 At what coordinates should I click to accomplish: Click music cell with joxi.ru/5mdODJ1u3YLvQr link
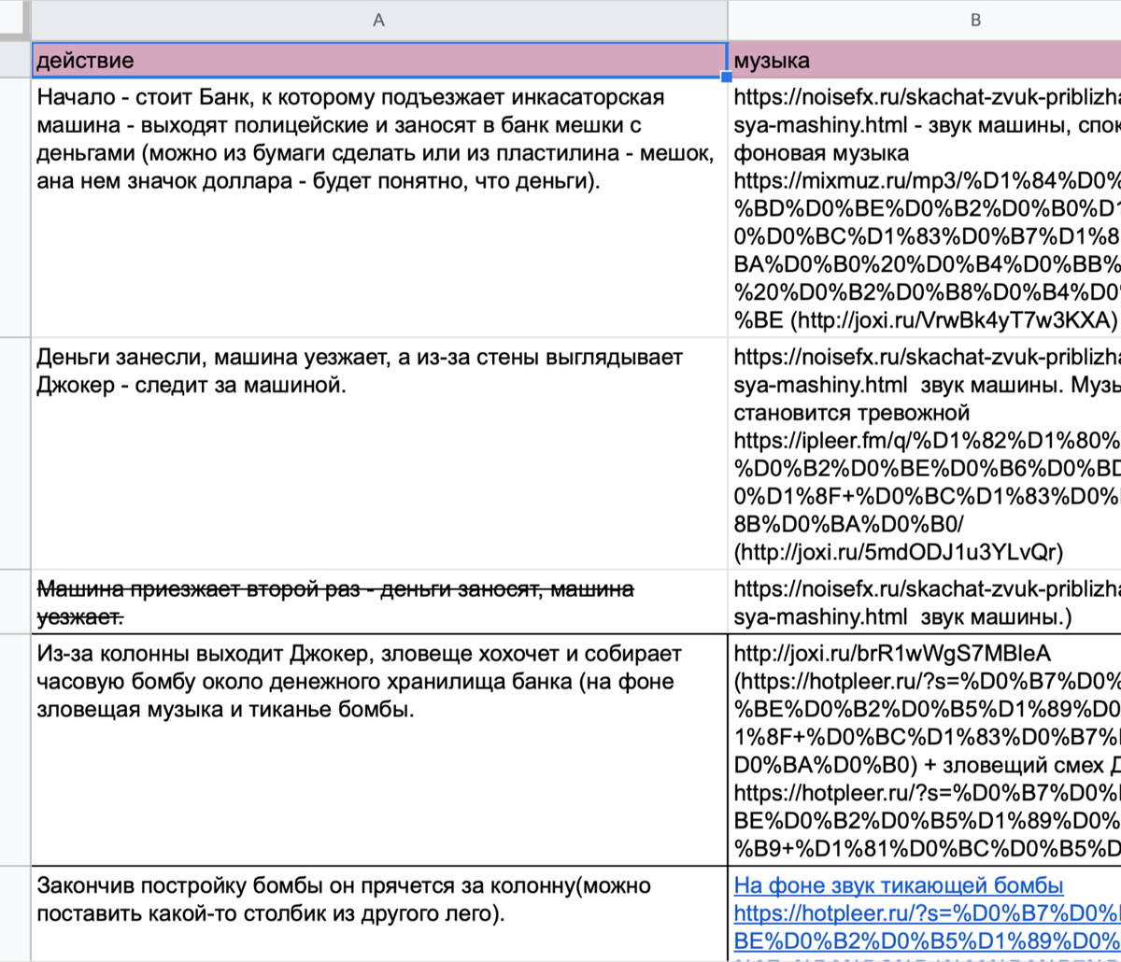925,453
